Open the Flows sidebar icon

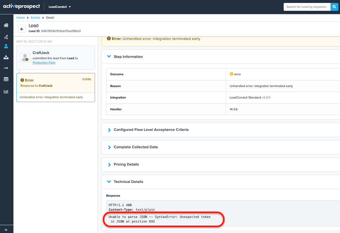click(6, 37)
